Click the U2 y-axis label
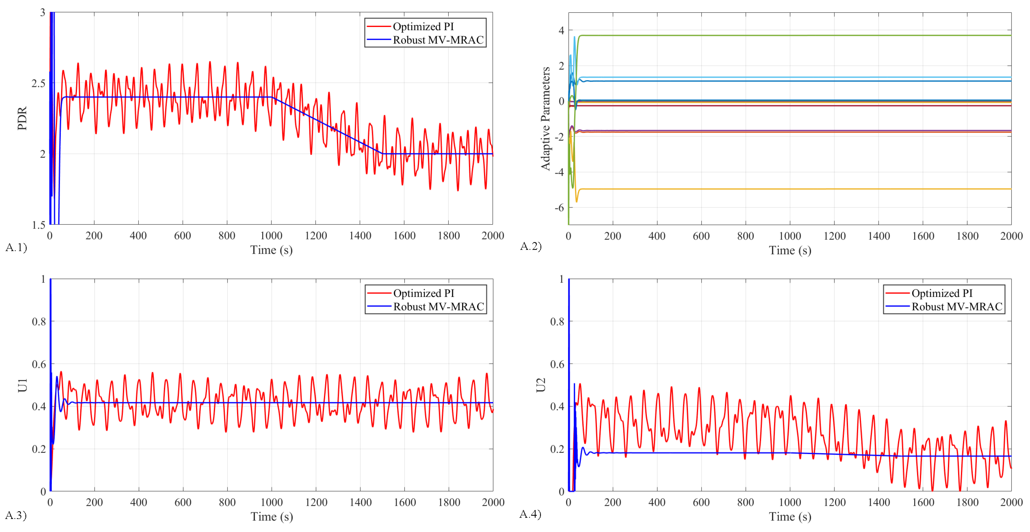The width and height of the screenshot is (1030, 532). tap(541, 385)
